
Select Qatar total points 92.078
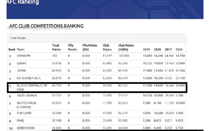57,63
